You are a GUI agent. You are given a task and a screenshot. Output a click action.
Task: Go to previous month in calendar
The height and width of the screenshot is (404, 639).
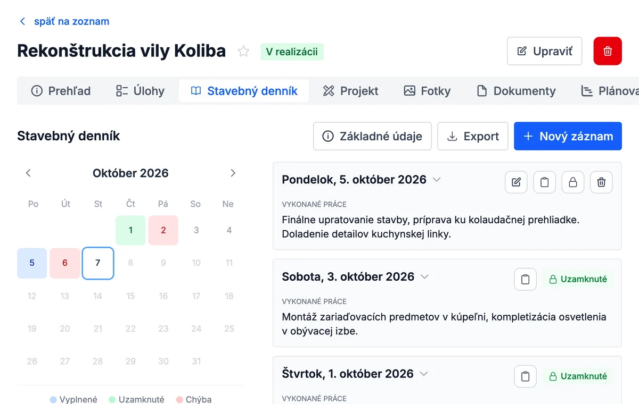(29, 173)
